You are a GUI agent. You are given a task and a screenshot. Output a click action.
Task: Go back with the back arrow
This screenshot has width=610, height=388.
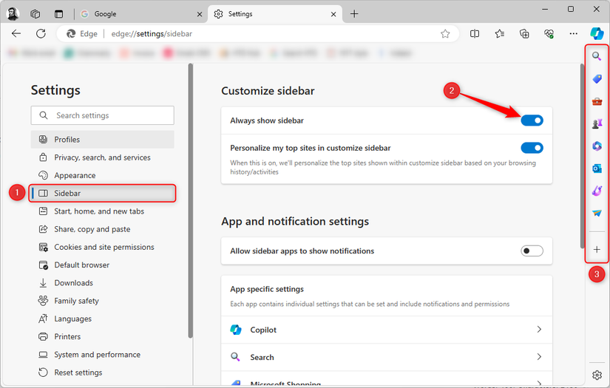[x=16, y=33]
